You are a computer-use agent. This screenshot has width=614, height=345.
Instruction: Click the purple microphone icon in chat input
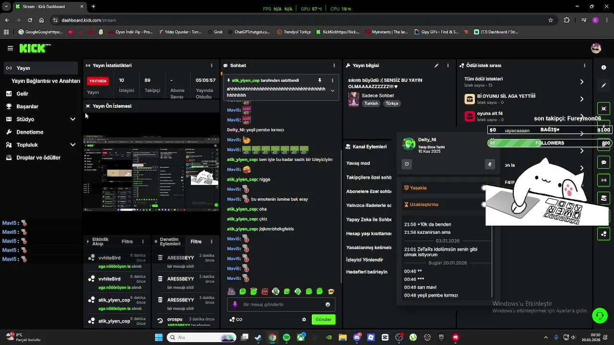tap(235, 304)
